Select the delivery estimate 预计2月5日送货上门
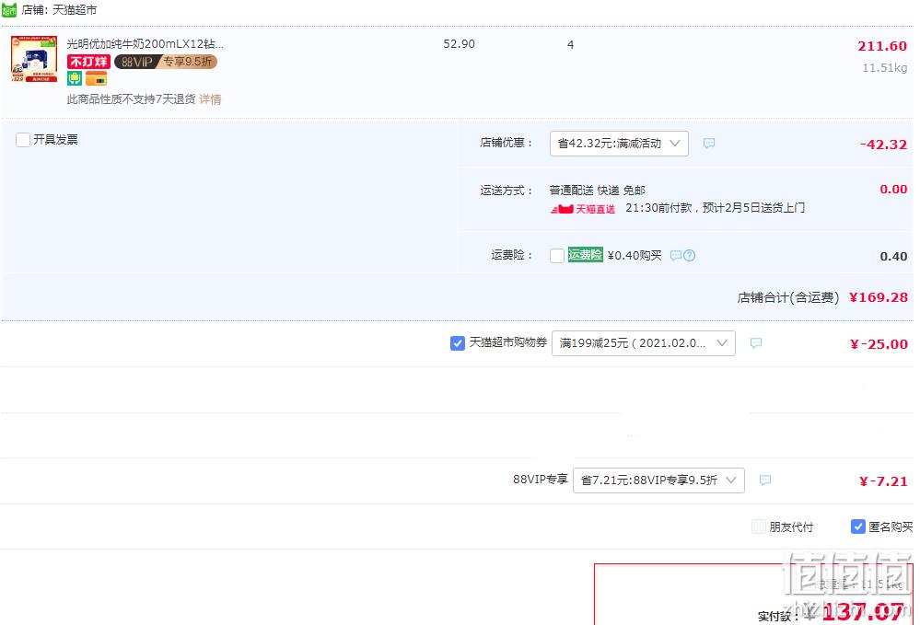Viewport: 920px width, 625px height. (x=753, y=207)
